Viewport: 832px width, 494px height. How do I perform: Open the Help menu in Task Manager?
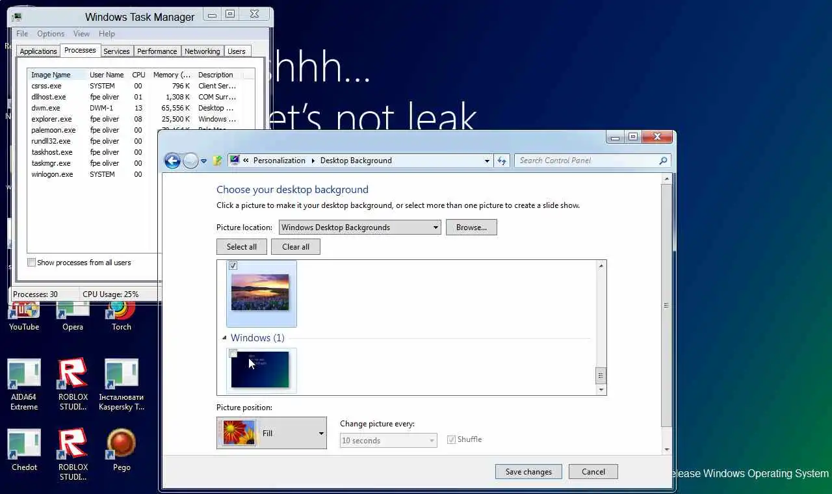(x=107, y=34)
